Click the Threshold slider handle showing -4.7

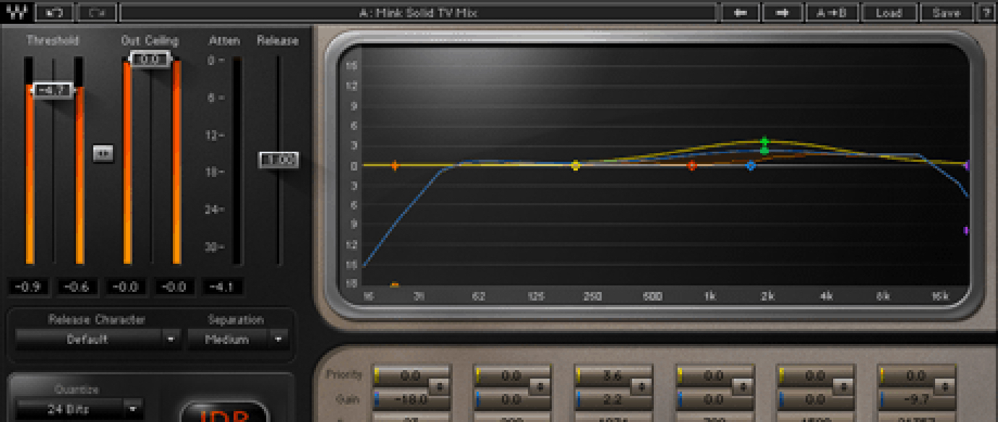[x=53, y=90]
